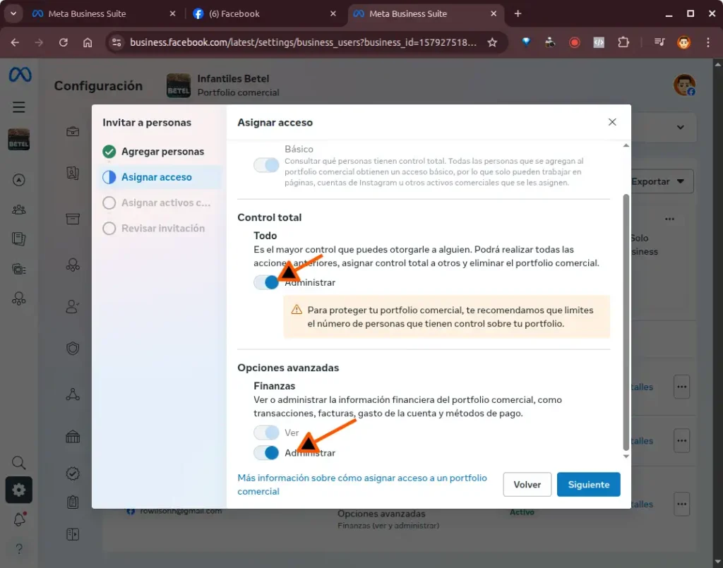
Task: Toggle Control total Administrar switch
Action: [x=267, y=282]
